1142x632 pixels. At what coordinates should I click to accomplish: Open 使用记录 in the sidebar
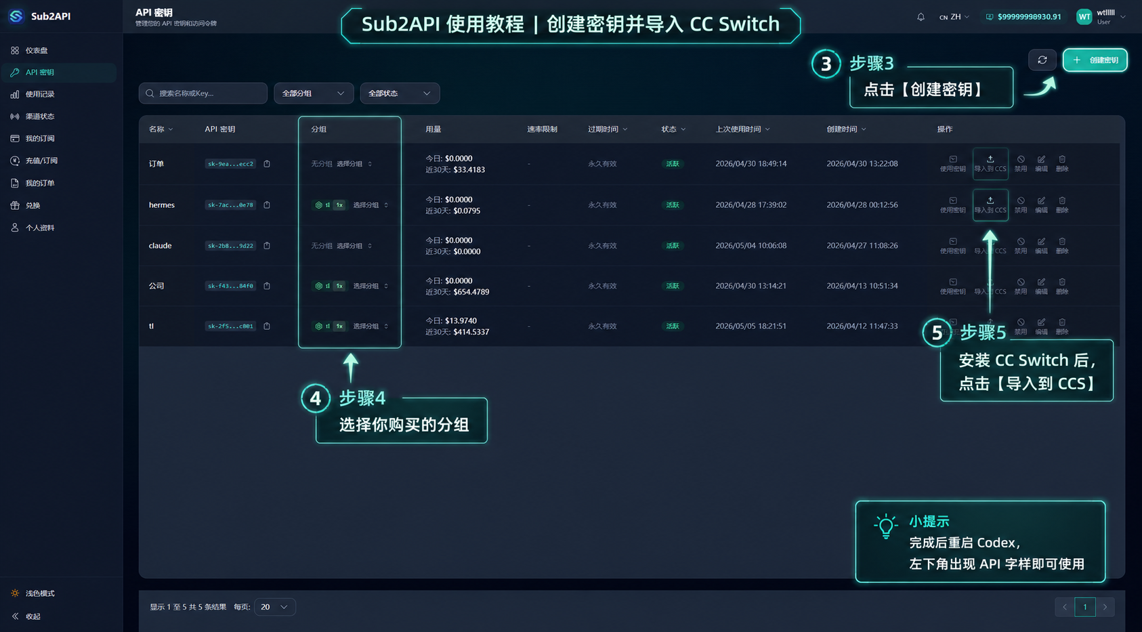point(60,95)
